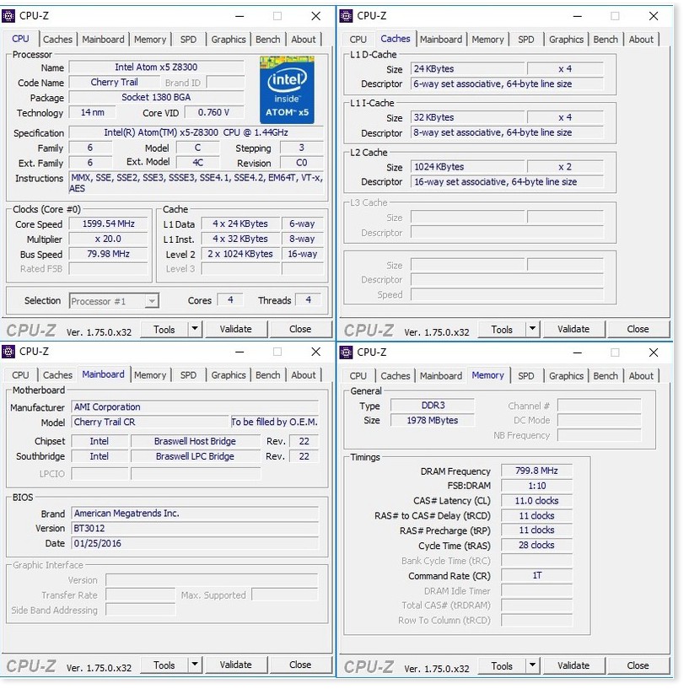The image size is (689, 689).
Task: Open the Processor #1 selection dropdown
Action: tap(156, 300)
